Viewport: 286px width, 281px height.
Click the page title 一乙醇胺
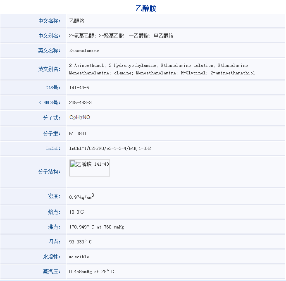(x=143, y=8)
